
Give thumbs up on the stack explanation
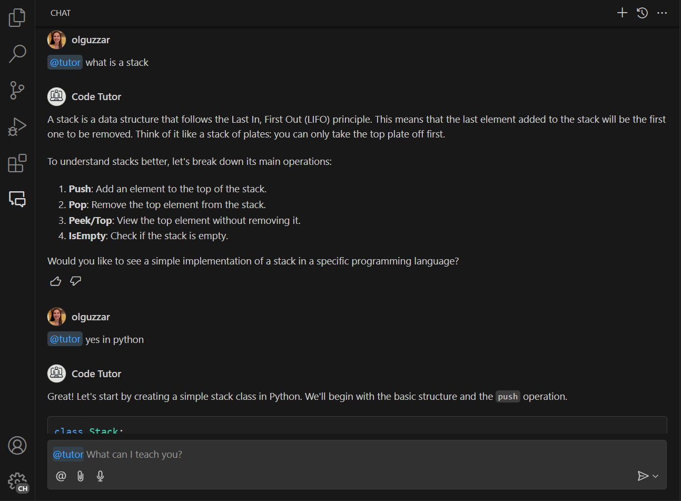(x=55, y=281)
